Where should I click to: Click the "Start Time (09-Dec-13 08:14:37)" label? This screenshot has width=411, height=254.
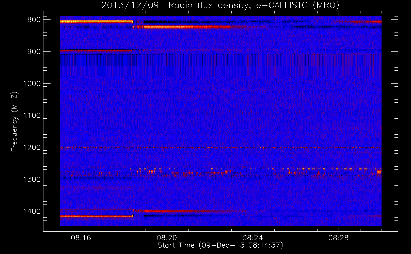(x=220, y=245)
